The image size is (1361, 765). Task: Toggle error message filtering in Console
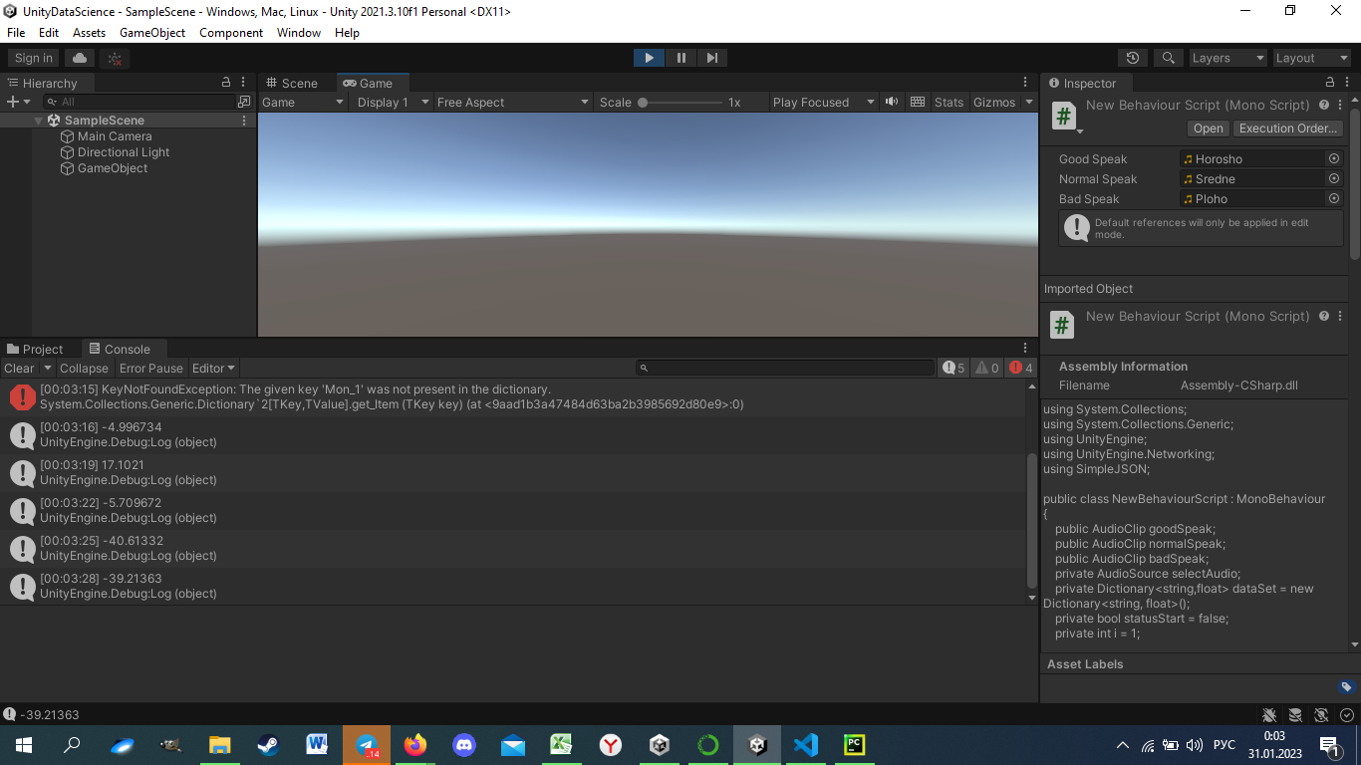pyautogui.click(x=1020, y=367)
